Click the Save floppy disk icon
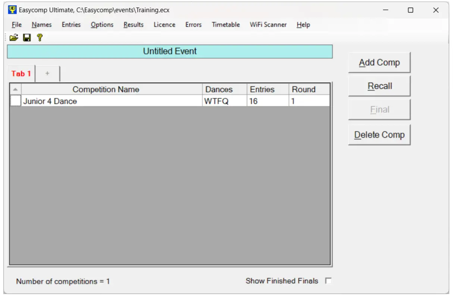Image resolution: width=453 pixels, height=297 pixels. 27,37
